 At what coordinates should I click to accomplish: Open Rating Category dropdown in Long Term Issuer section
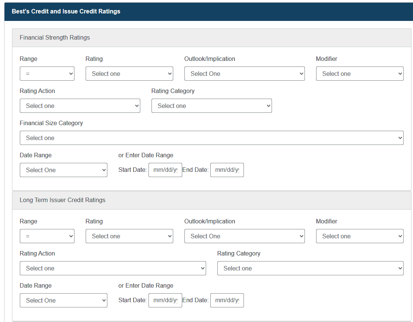coord(310,268)
